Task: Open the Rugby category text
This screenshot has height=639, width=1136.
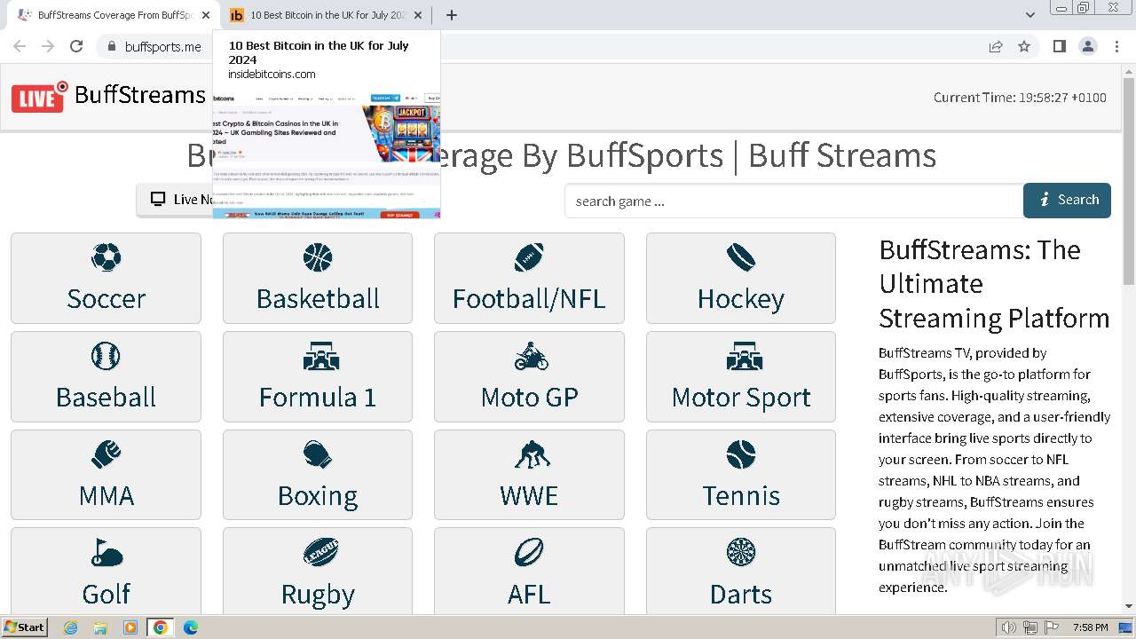Action: pyautogui.click(x=318, y=594)
